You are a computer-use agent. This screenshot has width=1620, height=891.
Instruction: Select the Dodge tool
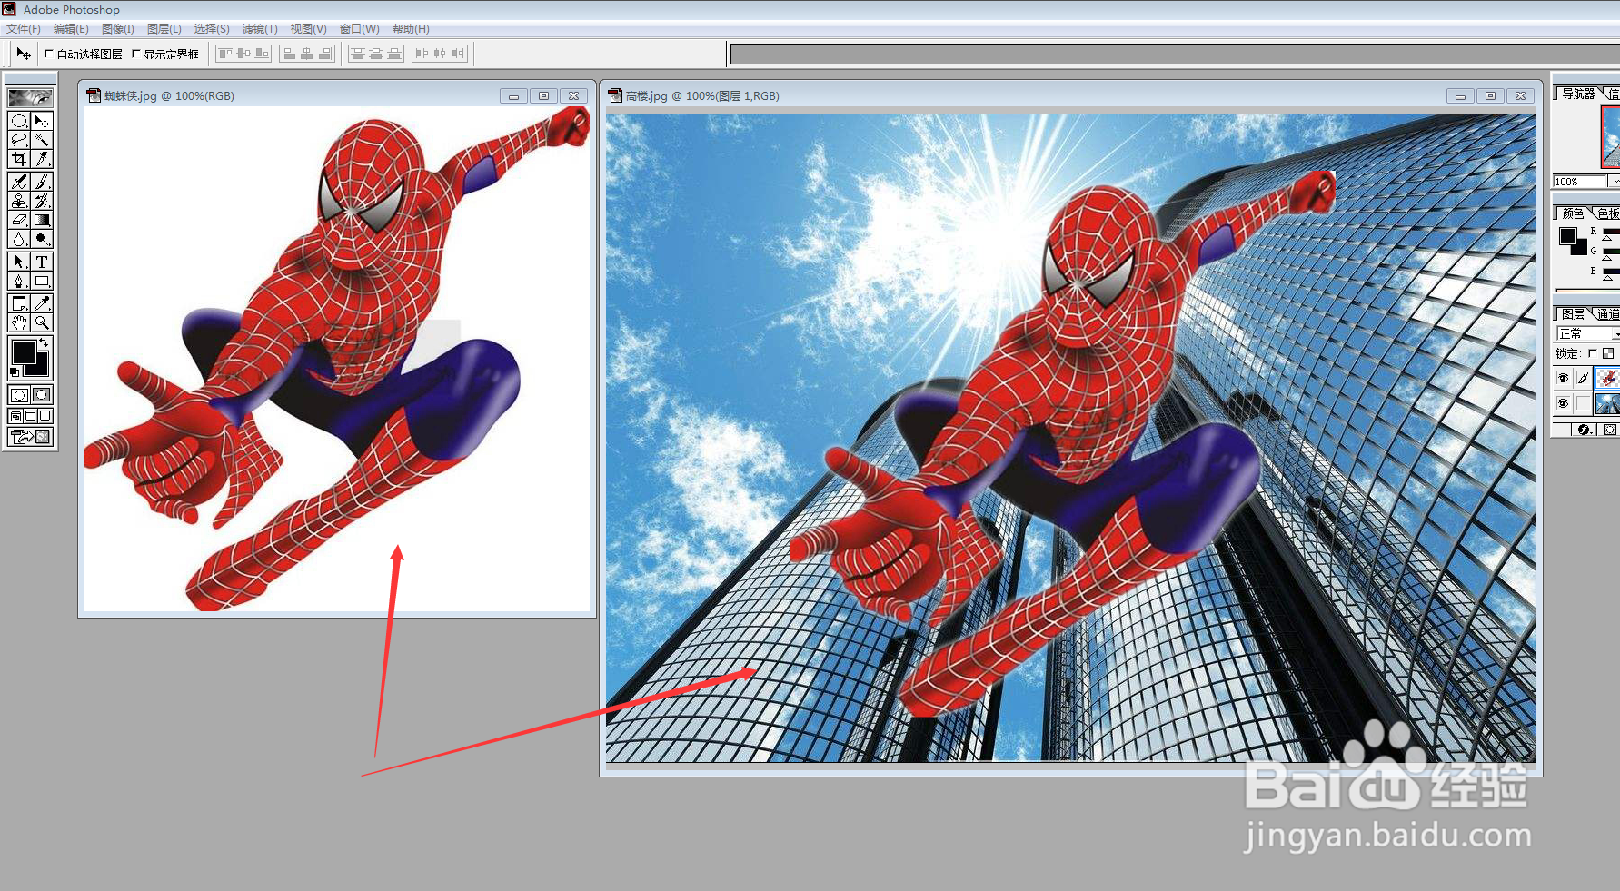point(42,239)
